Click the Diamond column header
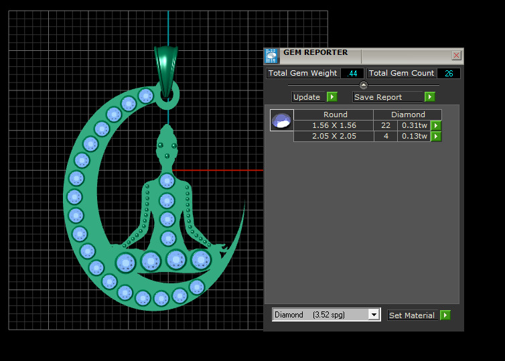This screenshot has height=361, width=505. [408, 115]
